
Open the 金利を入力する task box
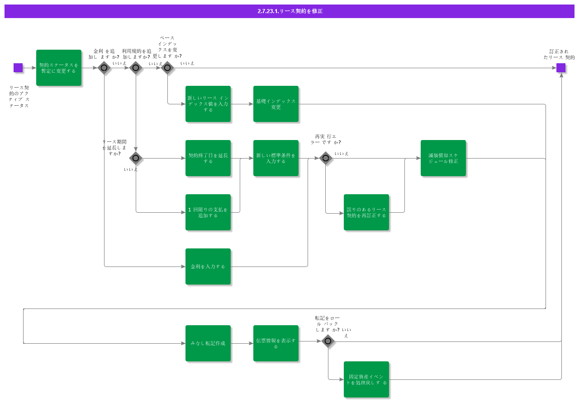[x=208, y=266]
